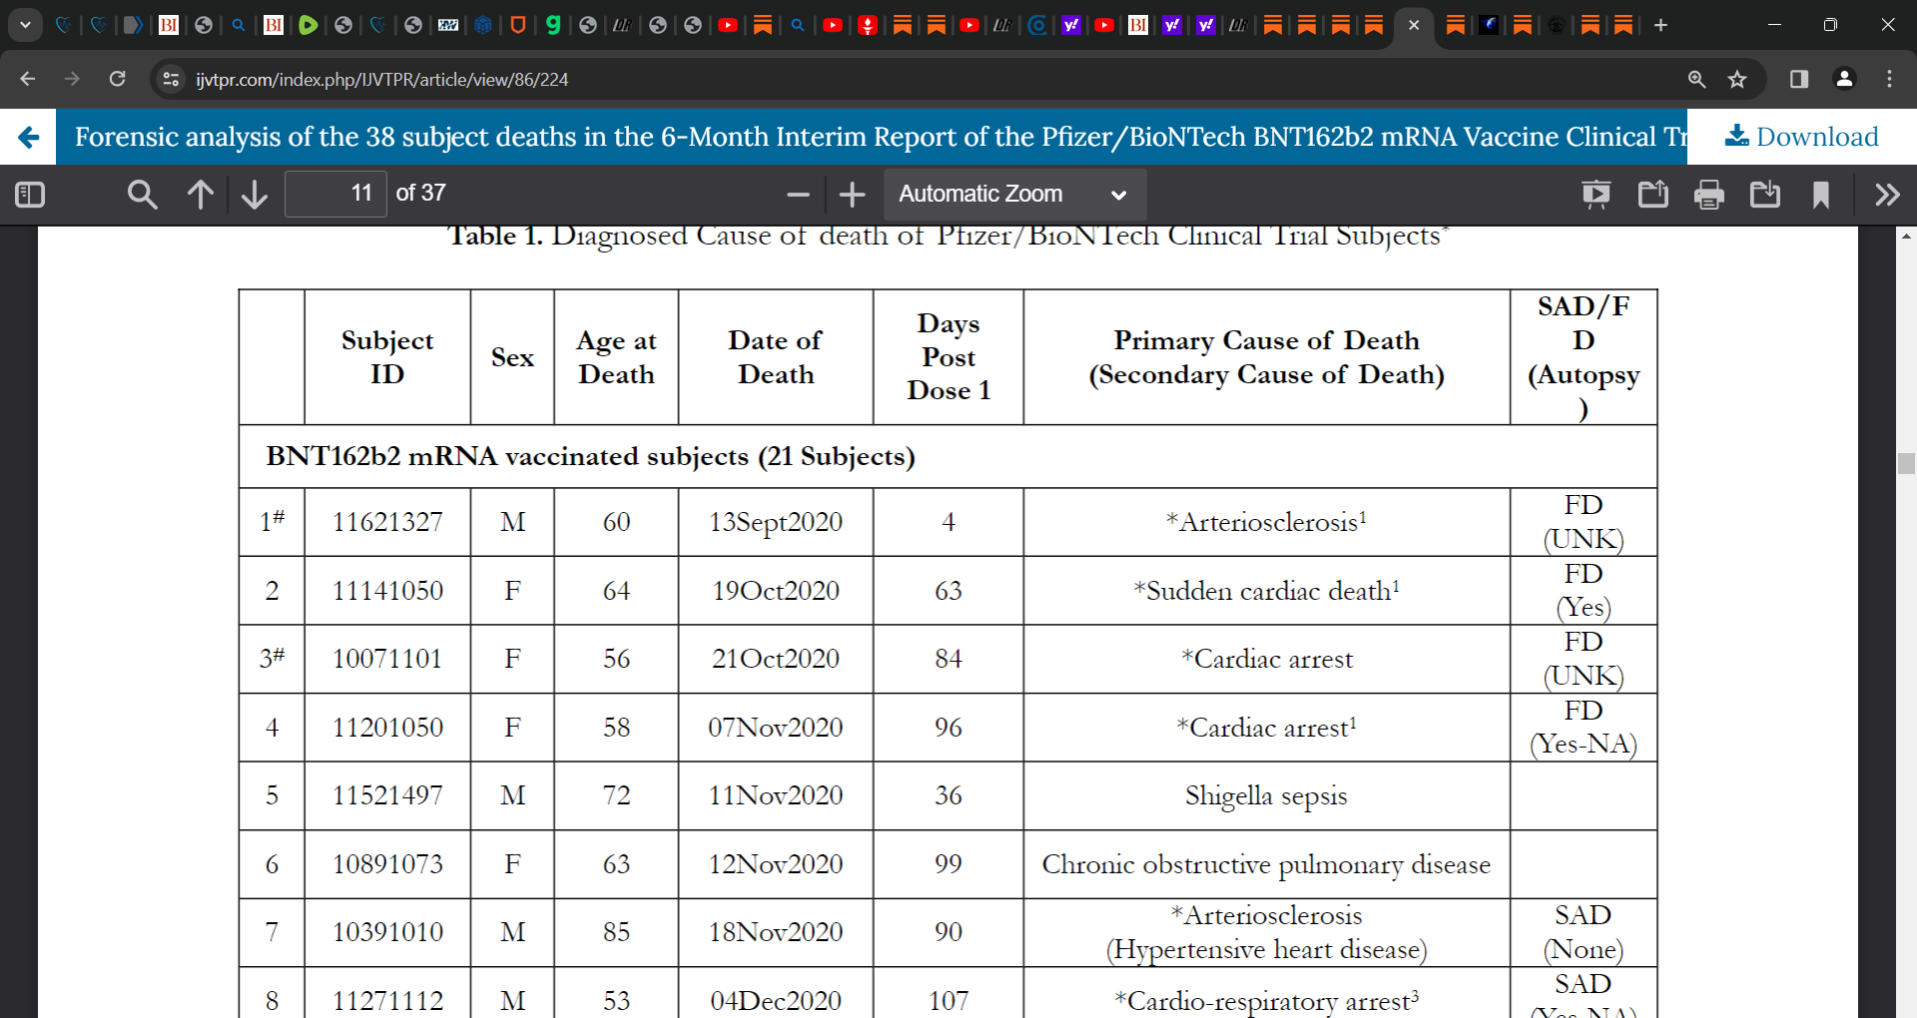Click the text Shigella sepsis
The height and width of the screenshot is (1018, 1917).
tap(1266, 795)
